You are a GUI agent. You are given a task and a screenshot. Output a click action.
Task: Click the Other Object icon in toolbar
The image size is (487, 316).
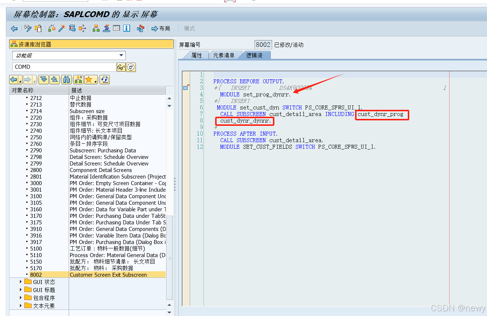(x=38, y=28)
